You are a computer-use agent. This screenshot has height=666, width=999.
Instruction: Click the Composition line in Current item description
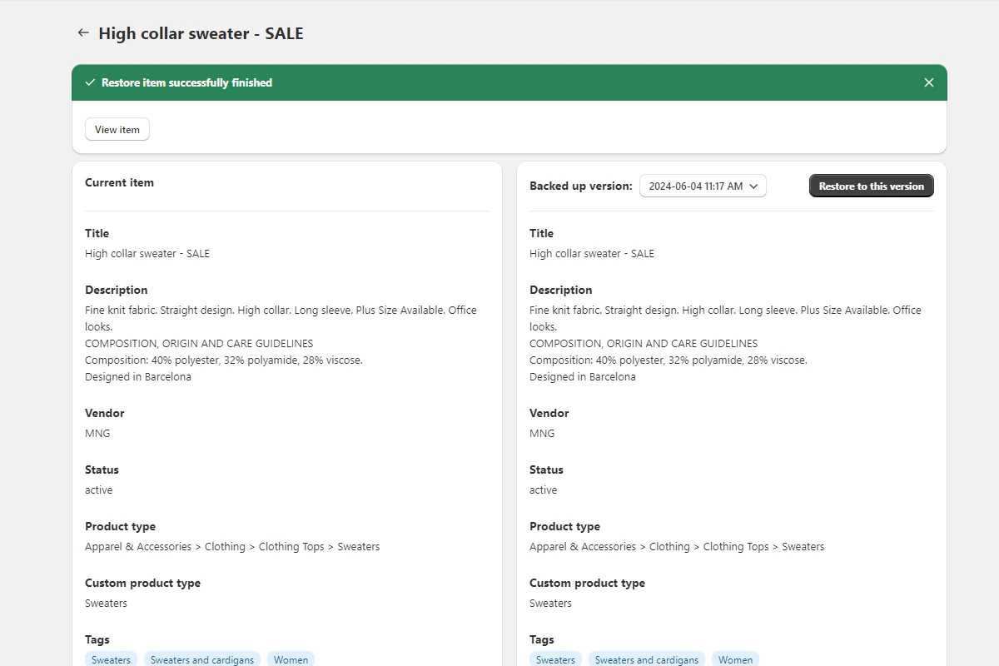click(224, 360)
